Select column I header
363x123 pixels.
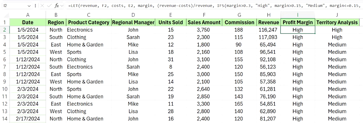[298, 15]
